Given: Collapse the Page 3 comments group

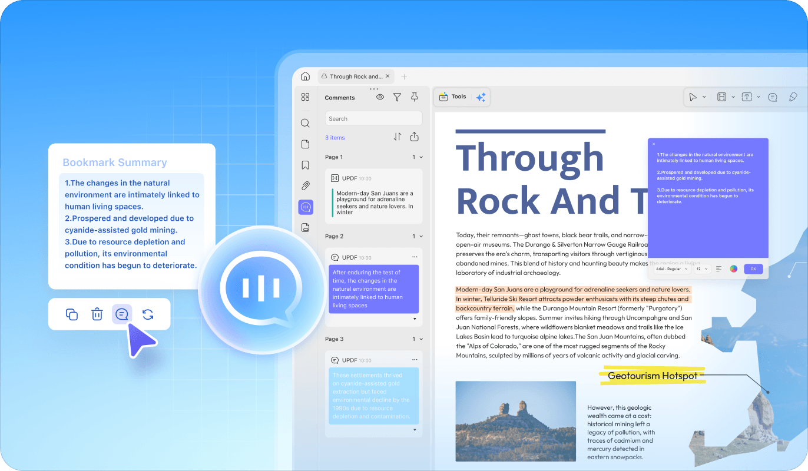Looking at the screenshot, I should tap(421, 339).
